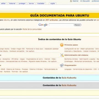Screen dimensions: 99x99
Task: Open the Administración del sistema heading
Action: 76,55
